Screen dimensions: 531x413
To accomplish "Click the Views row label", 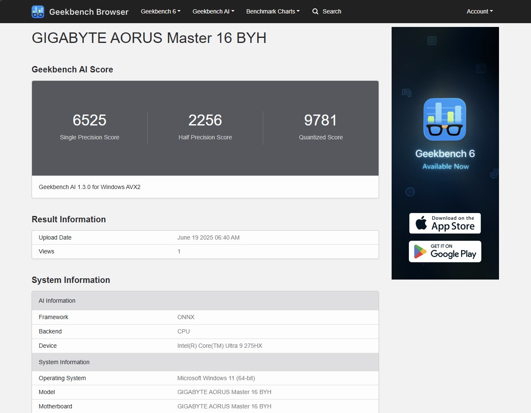I will [46, 251].
